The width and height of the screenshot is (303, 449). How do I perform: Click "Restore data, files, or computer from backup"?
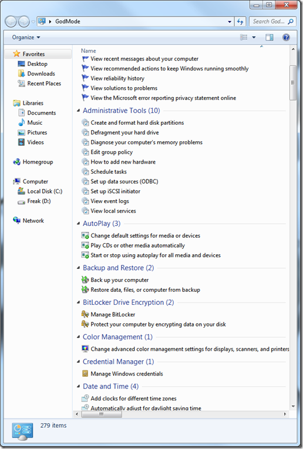tap(145, 290)
